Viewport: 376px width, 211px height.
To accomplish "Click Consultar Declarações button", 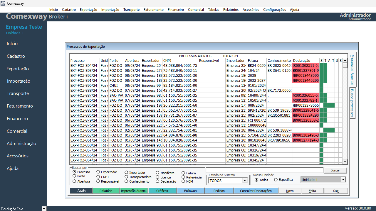I will [256, 191].
